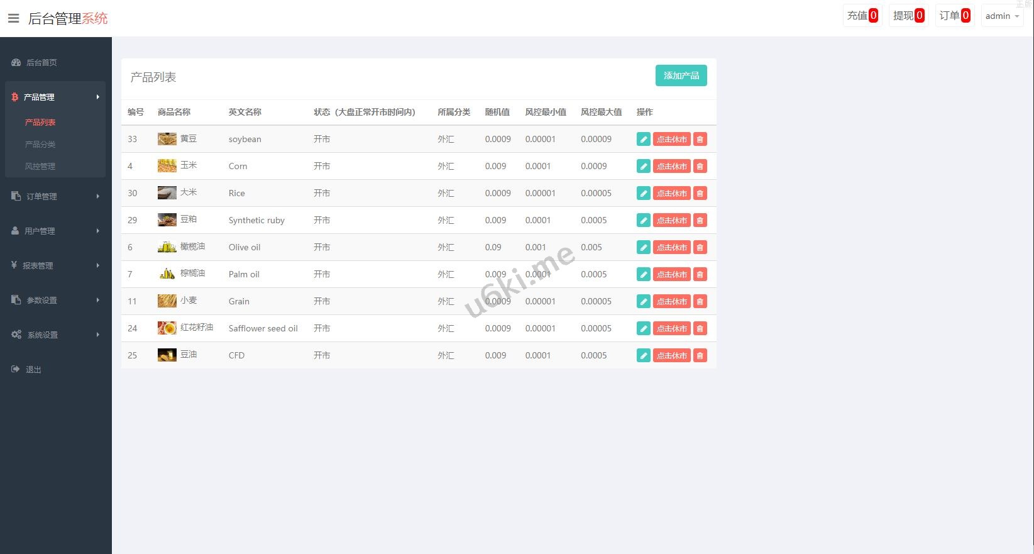Click the edit icon for CFD row
The width and height of the screenshot is (1034, 554).
643,355
